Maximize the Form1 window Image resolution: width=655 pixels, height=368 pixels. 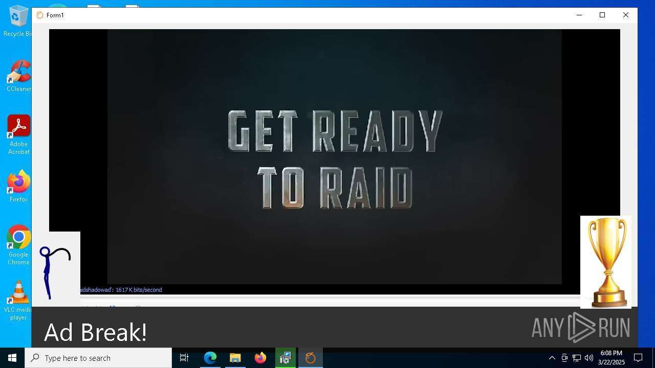point(602,15)
